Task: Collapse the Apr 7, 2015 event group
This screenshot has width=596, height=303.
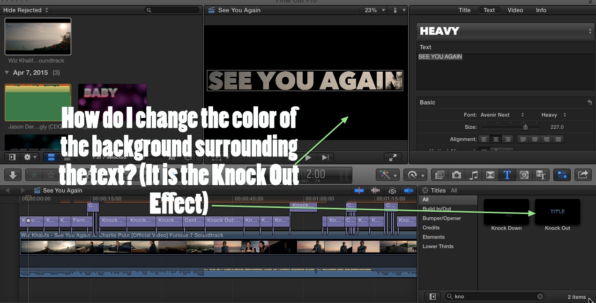Action: click(x=7, y=73)
